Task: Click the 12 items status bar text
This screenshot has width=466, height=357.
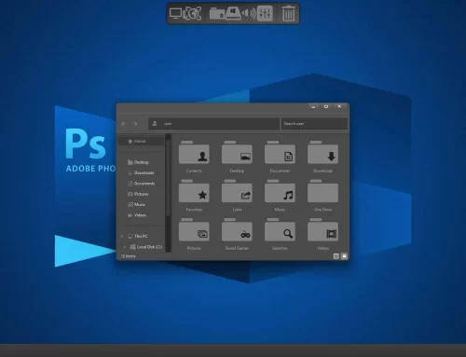Action: [129, 256]
